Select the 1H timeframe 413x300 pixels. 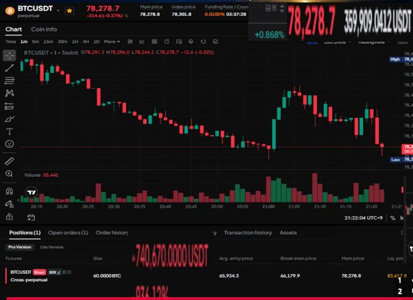[x=75, y=42]
